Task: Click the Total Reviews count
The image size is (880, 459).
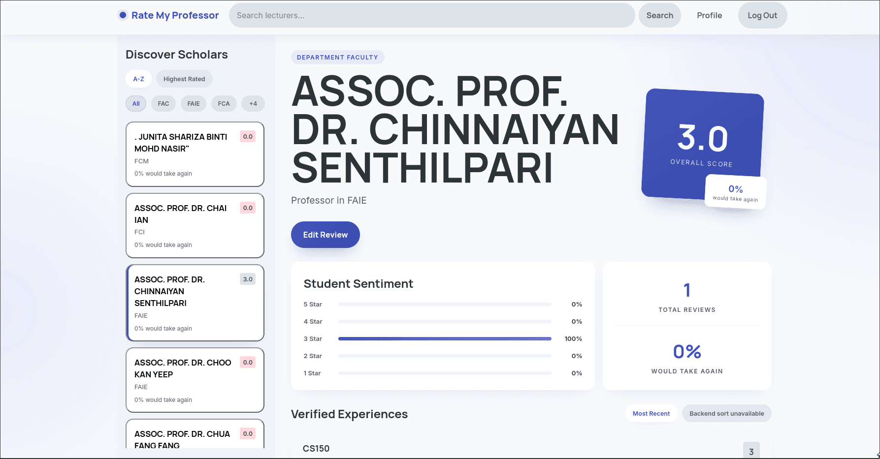Action: coord(687,290)
